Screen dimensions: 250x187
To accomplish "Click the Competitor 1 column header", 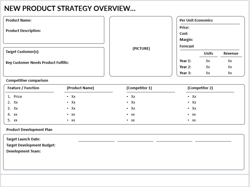I will [138, 88].
